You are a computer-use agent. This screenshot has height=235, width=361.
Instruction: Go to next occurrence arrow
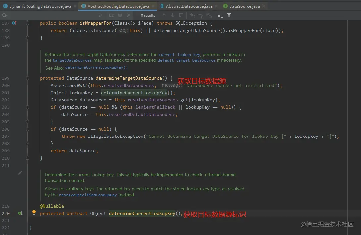pos(172,15)
